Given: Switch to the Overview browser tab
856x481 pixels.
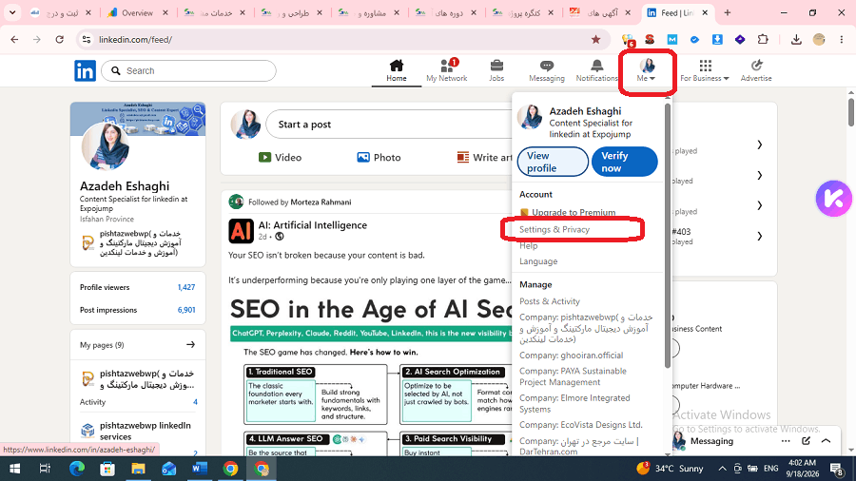Looking at the screenshot, I should [x=138, y=12].
